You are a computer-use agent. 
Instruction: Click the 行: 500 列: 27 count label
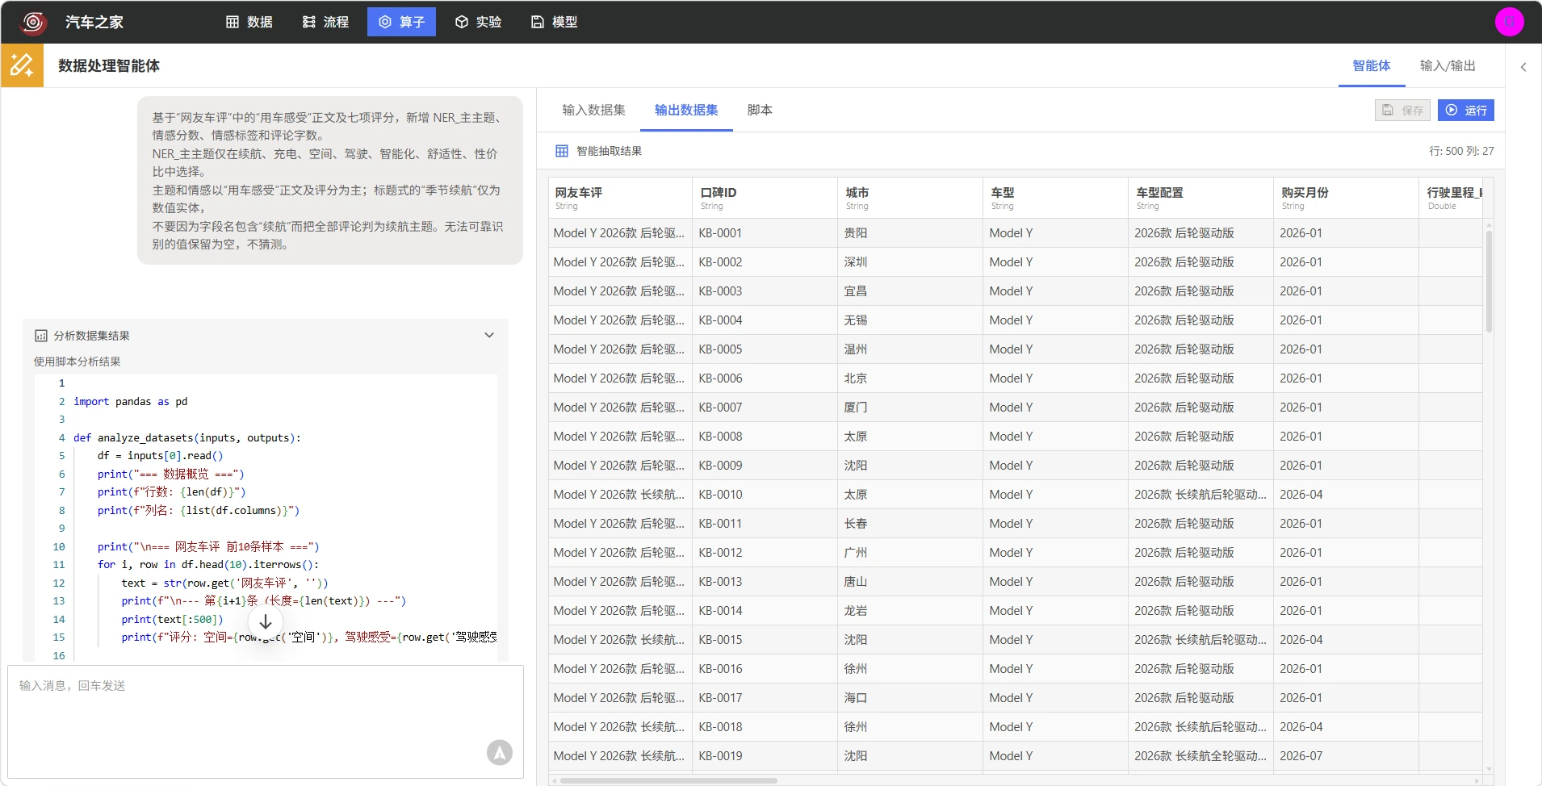click(x=1461, y=151)
